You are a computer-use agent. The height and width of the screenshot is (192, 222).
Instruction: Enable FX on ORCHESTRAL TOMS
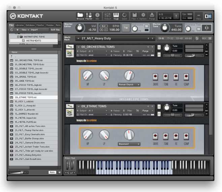[176, 77]
